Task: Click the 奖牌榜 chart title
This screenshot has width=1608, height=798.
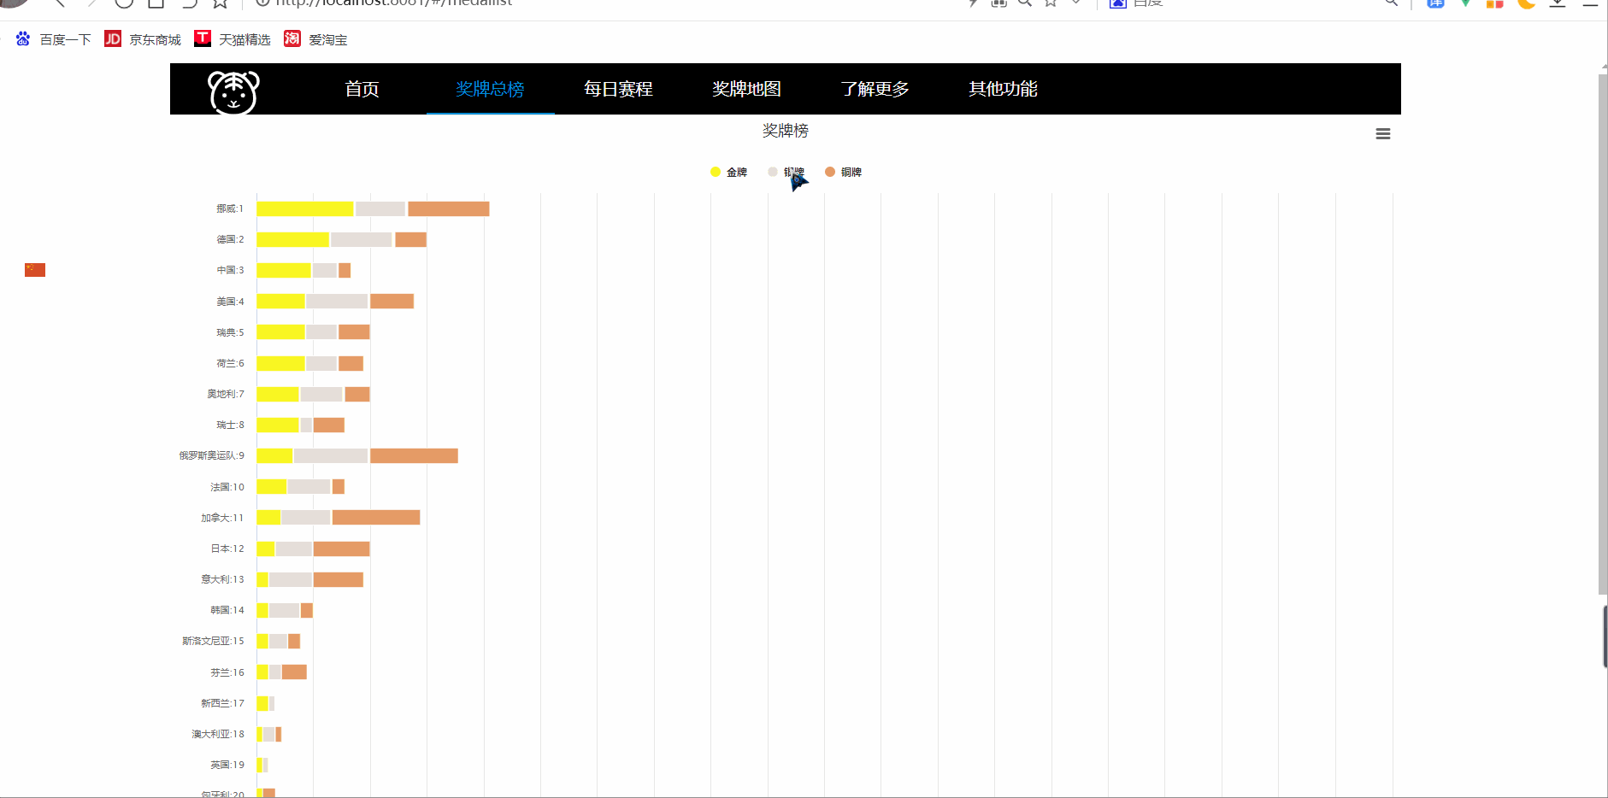Action: click(x=785, y=131)
